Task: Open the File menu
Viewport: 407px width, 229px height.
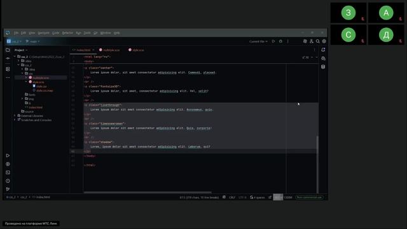Action: 16,32
